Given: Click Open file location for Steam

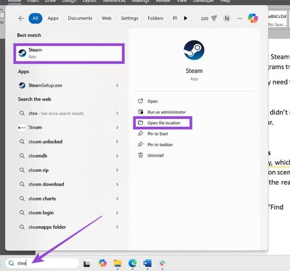Looking at the screenshot, I should click(164, 123).
